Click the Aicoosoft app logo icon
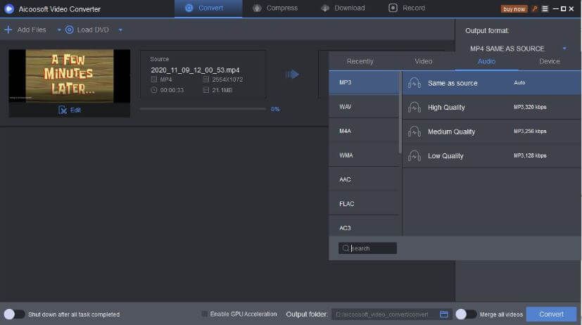Viewport: 582px width, 325px height. (x=9, y=9)
